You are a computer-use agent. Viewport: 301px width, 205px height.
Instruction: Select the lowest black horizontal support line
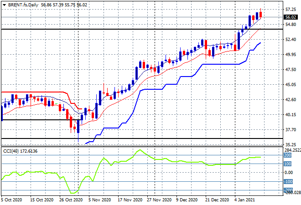pyautogui.click(x=137, y=138)
